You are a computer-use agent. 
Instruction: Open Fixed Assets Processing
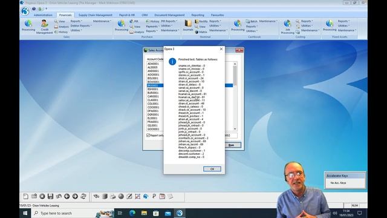(x=330, y=25)
